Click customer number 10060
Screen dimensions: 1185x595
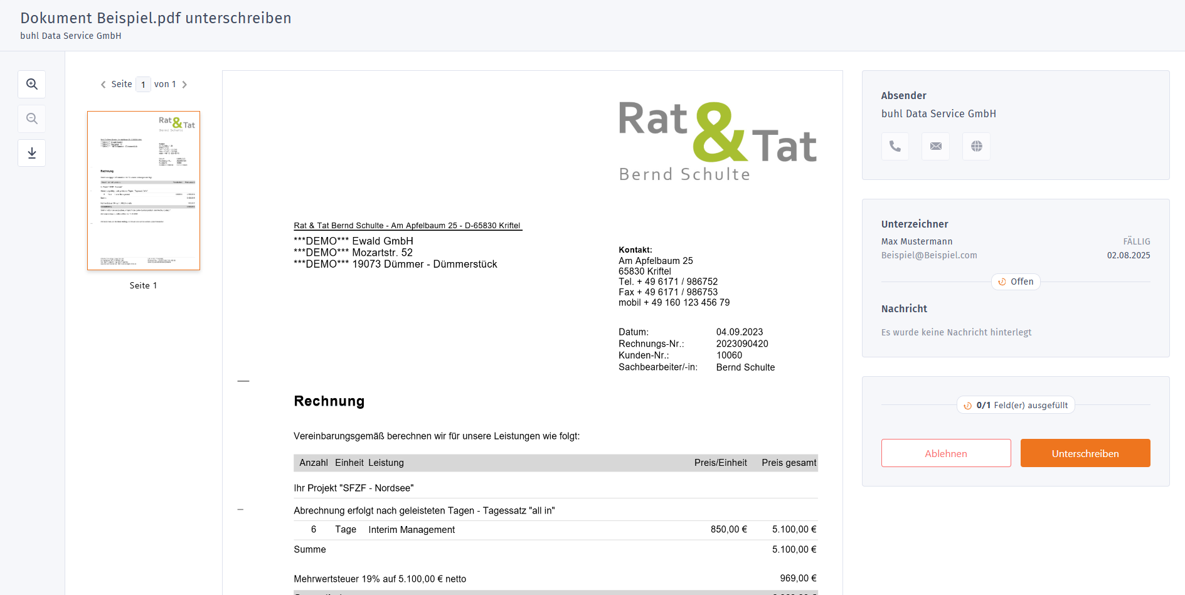click(x=729, y=355)
